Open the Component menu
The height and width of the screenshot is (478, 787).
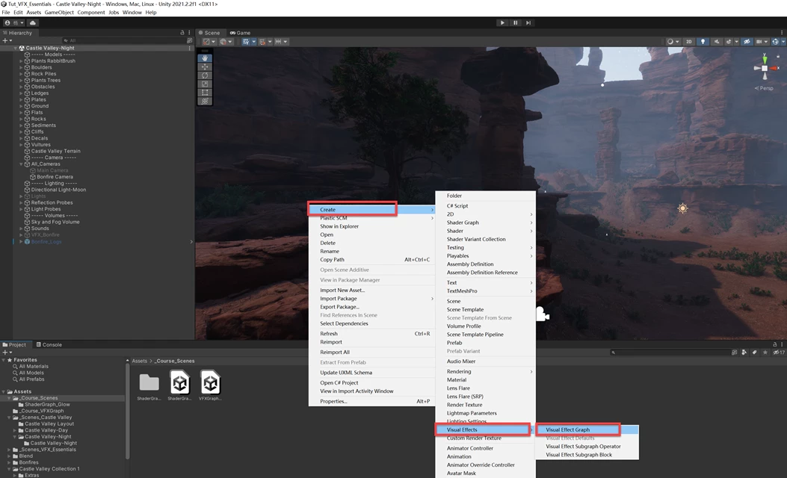91,12
